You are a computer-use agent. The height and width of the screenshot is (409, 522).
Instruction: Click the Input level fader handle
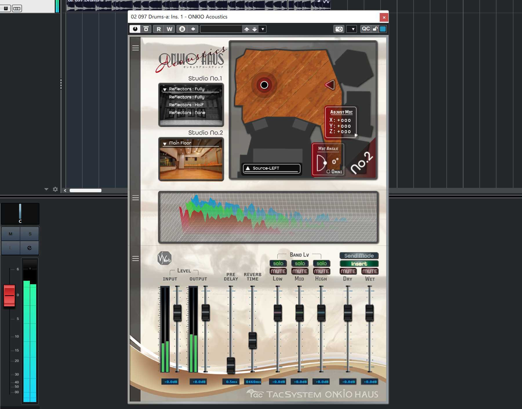(177, 313)
